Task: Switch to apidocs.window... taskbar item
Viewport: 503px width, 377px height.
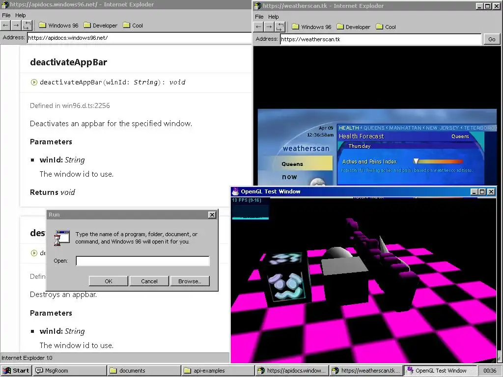Action: point(292,371)
